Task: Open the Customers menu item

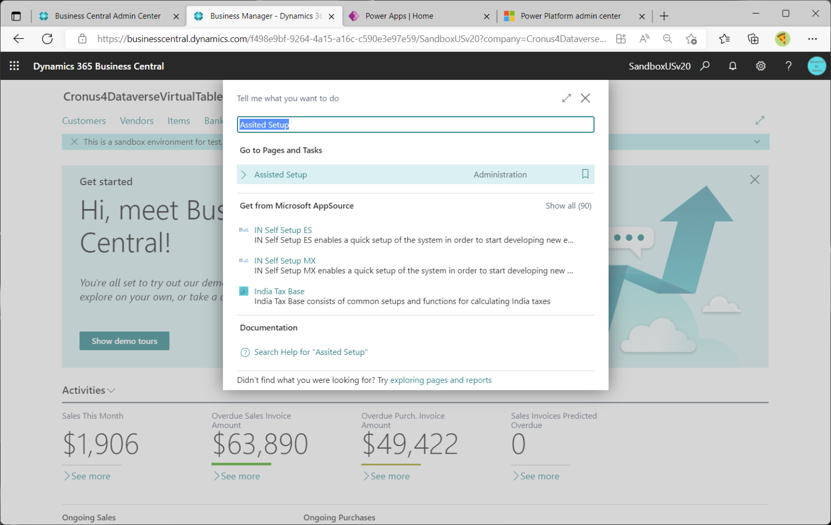Action: [84, 121]
